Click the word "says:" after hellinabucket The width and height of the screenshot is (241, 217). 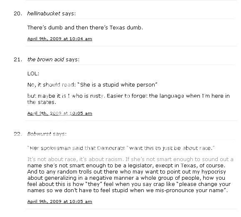pos(69,14)
